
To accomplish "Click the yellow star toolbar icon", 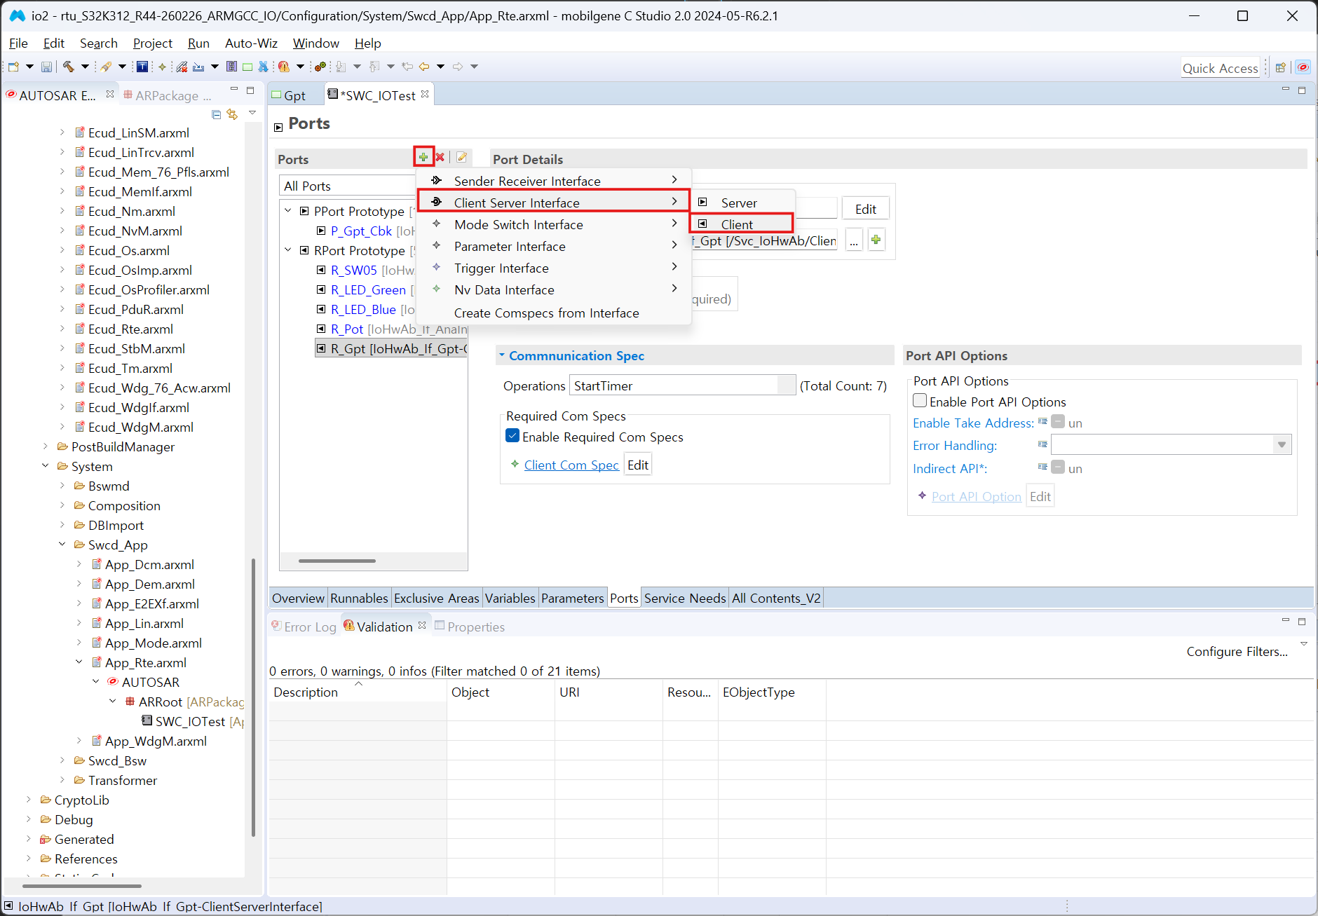I will pos(162,67).
